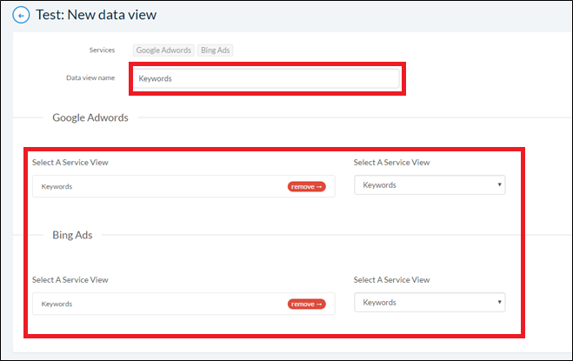This screenshot has height=361, width=573.
Task: Click the Bing Ads service tag
Action: [x=216, y=50]
